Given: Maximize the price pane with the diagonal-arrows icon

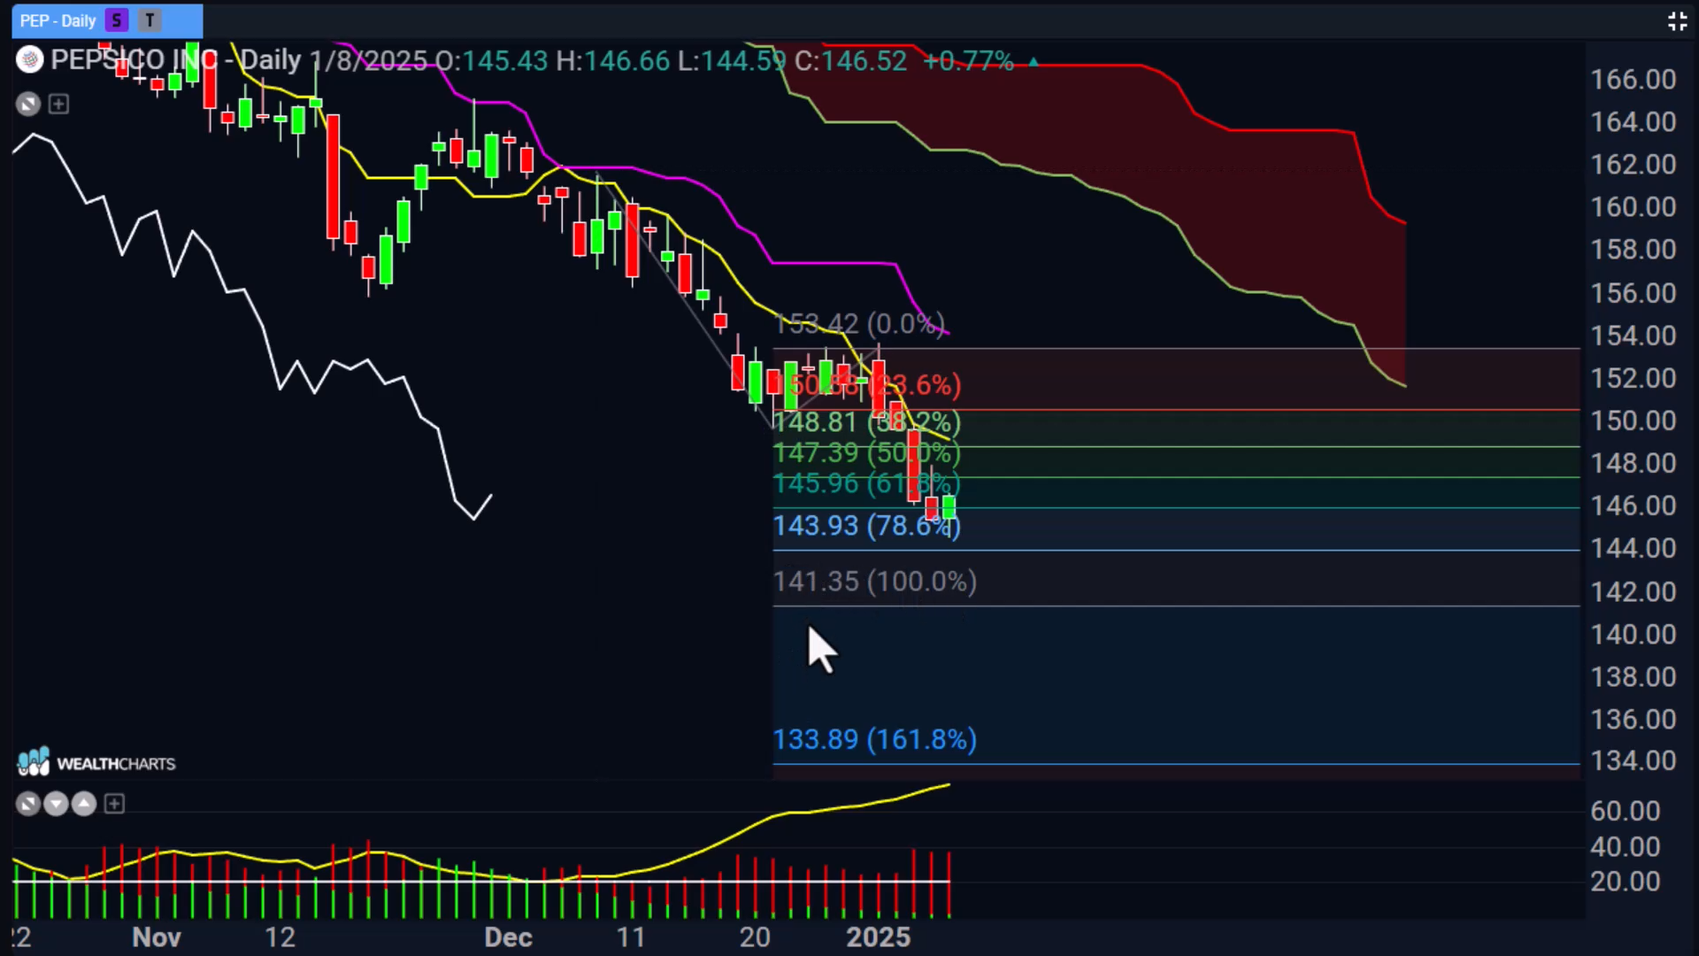Looking at the screenshot, I should pyautogui.click(x=28, y=104).
